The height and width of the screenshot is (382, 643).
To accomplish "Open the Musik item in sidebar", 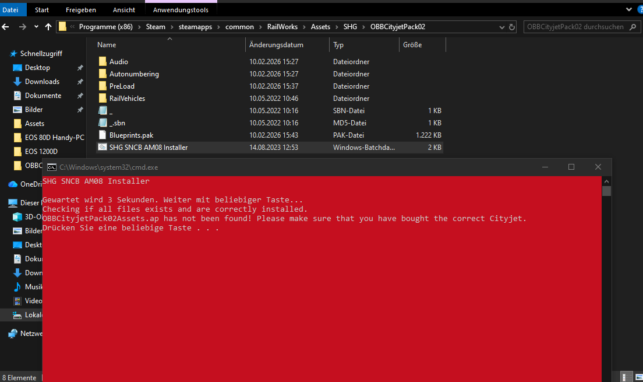I will pyautogui.click(x=28, y=287).
